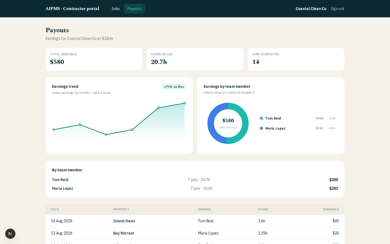Image resolution: width=390 pixels, height=244 pixels.
Task: Open Tom Reid row in By team member
Action: [x=195, y=180]
